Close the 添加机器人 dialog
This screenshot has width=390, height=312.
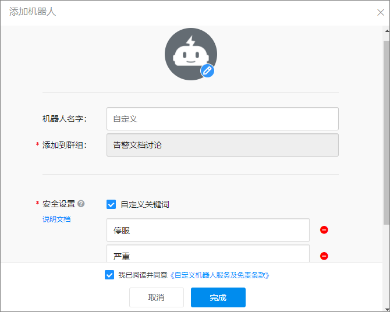point(381,12)
